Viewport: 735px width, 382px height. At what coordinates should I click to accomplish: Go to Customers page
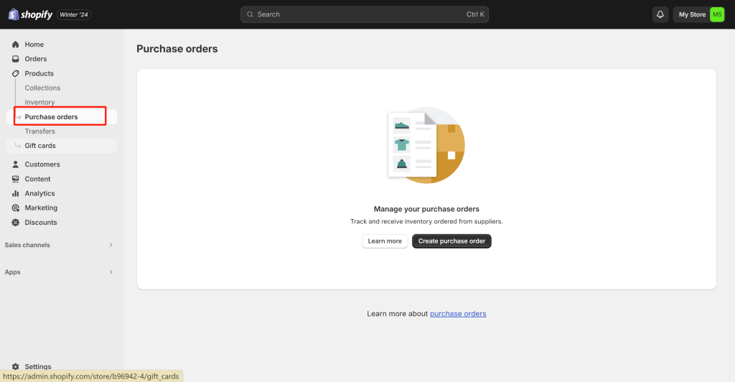click(x=42, y=164)
